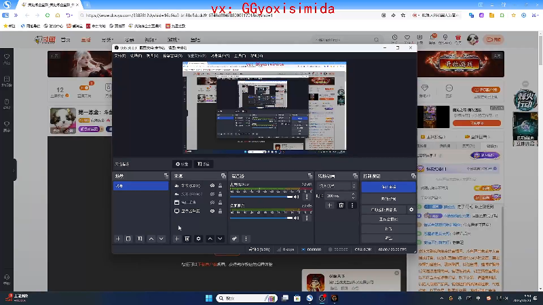Undock Sources panel via header dock icon
543x305 pixels.
point(223,176)
